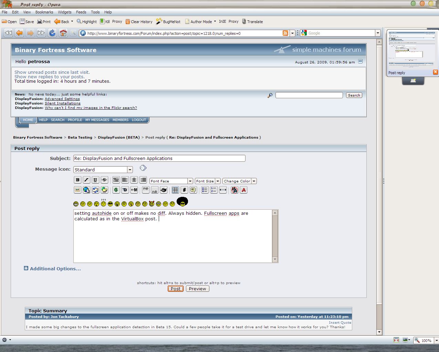439x352 pixels.
Task: Open the Font Size dropdown
Action: (208, 181)
